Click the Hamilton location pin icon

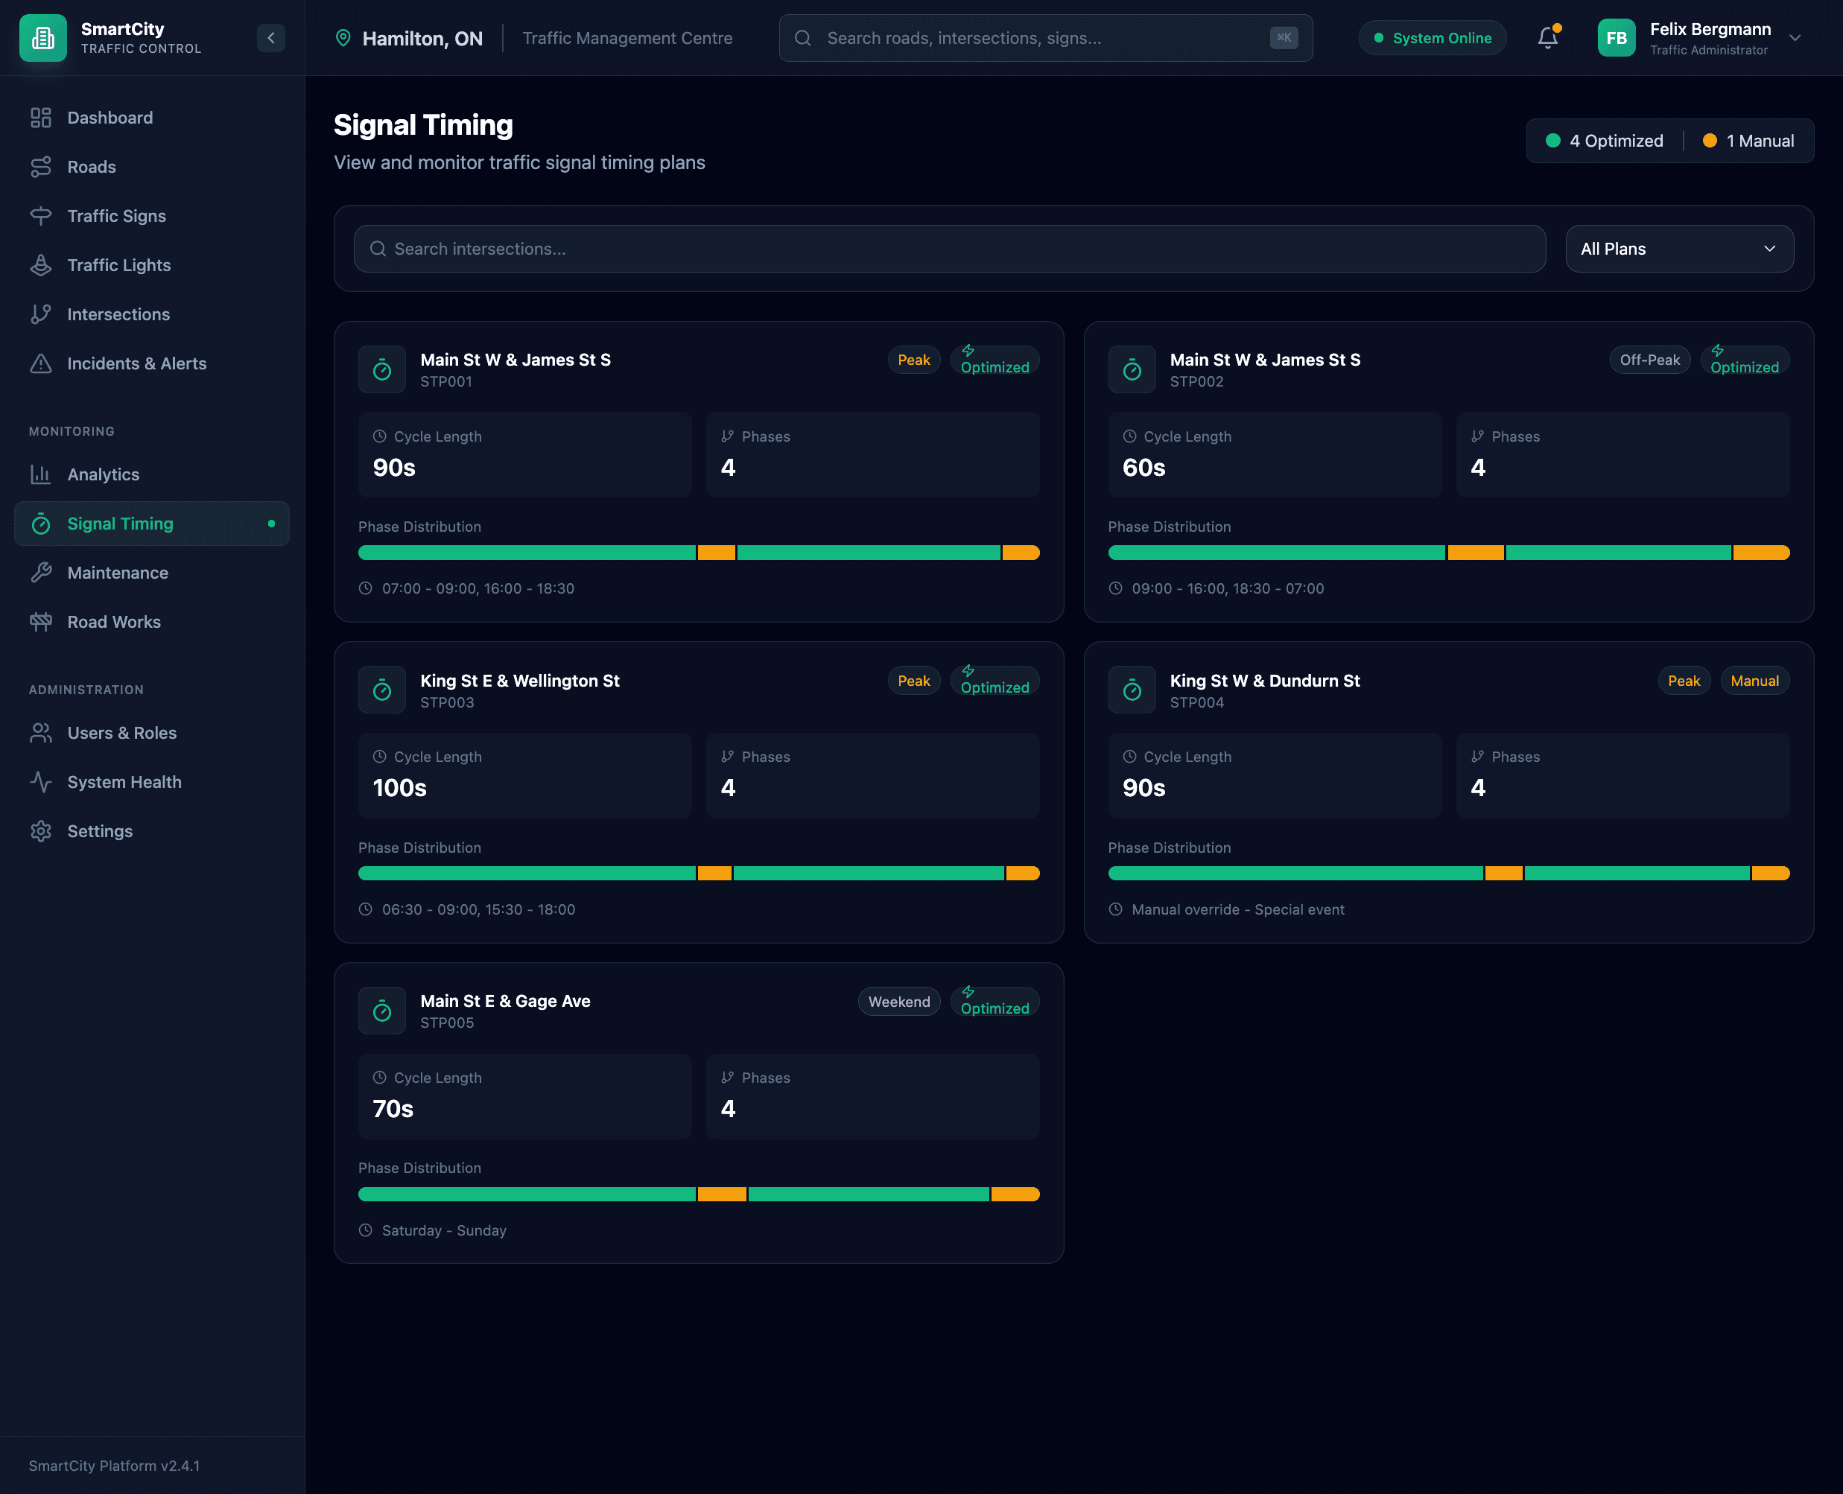(343, 38)
